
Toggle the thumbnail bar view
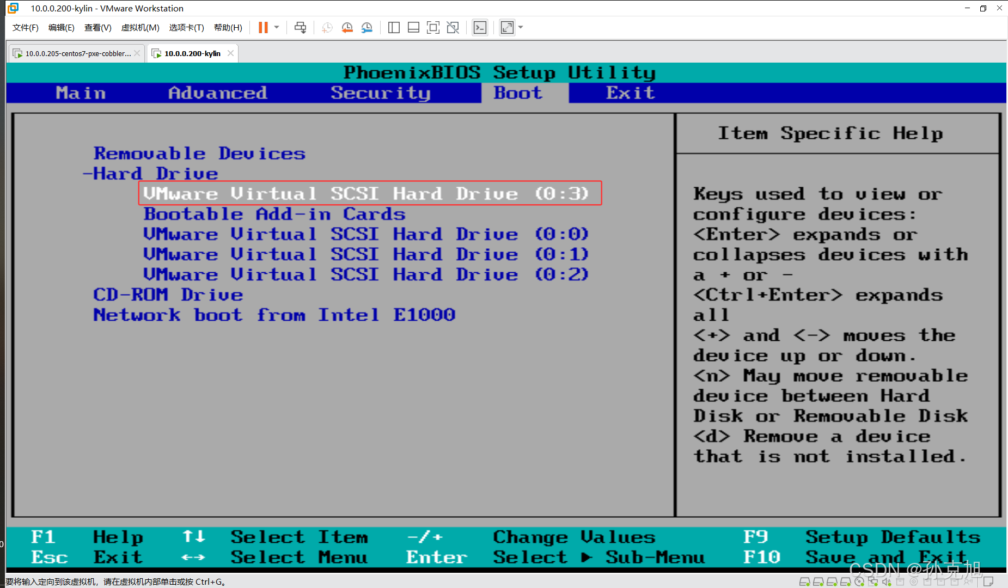(x=413, y=27)
